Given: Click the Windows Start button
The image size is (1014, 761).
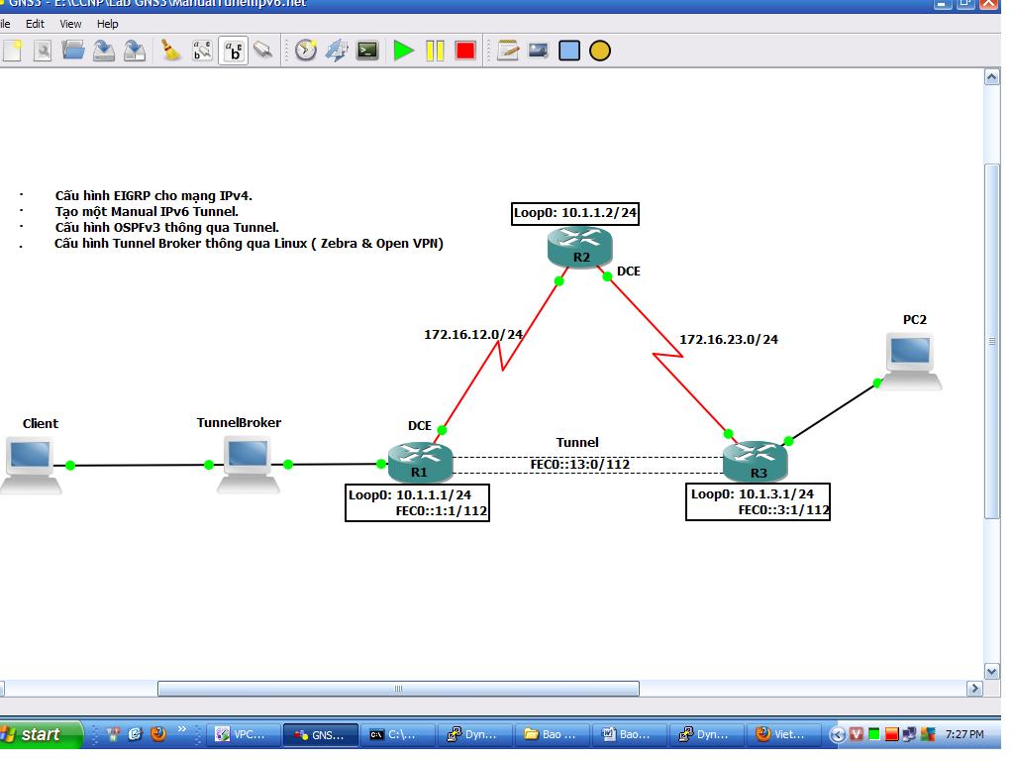Looking at the screenshot, I should click(40, 734).
